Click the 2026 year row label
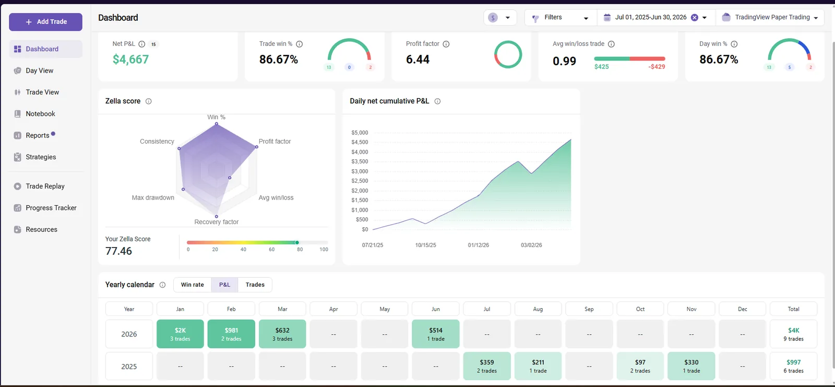This screenshot has width=835, height=387. pyautogui.click(x=129, y=334)
